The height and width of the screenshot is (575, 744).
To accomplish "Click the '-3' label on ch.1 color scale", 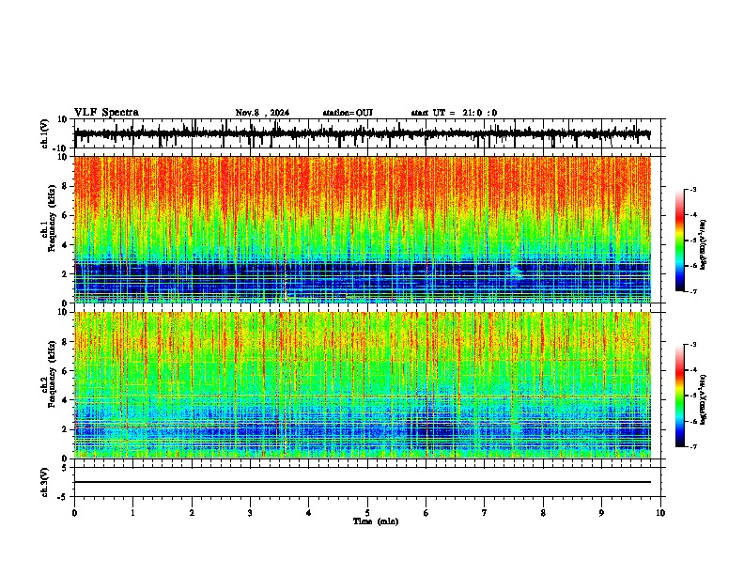I will [x=692, y=189].
